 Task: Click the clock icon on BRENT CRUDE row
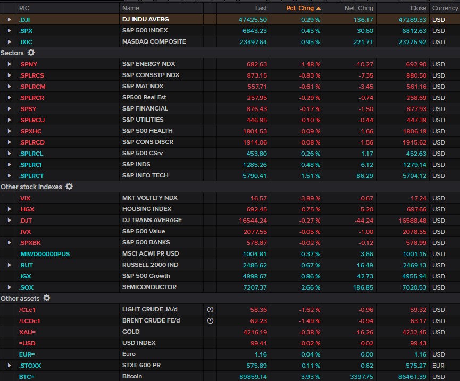(x=210, y=320)
